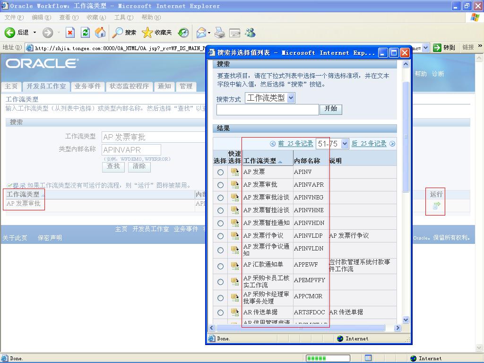Quick select icon for AP 发票审批 row
The width and height of the screenshot is (484, 363).
235,185
